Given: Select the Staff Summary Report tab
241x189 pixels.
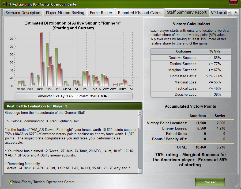Looking at the screenshot, I should coord(187,12).
